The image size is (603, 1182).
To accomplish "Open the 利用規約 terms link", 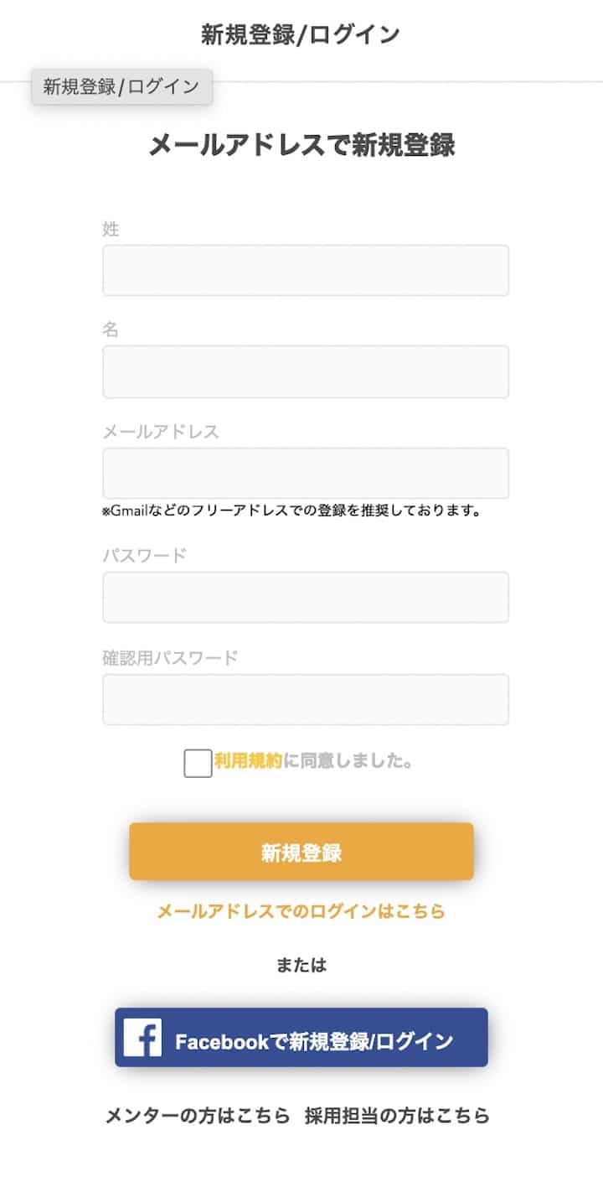I will [x=248, y=761].
